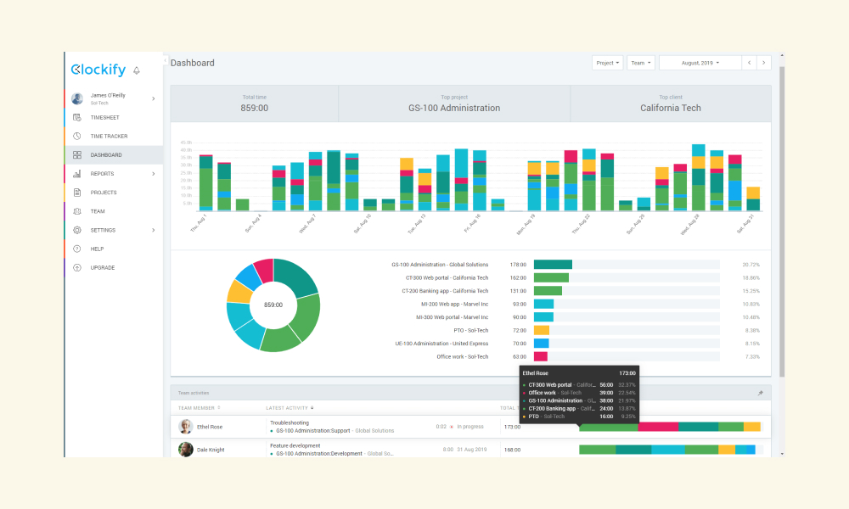Click GS-100 Administration - Global Solutions label
Image resolution: width=849 pixels, height=509 pixels.
pyautogui.click(x=440, y=265)
